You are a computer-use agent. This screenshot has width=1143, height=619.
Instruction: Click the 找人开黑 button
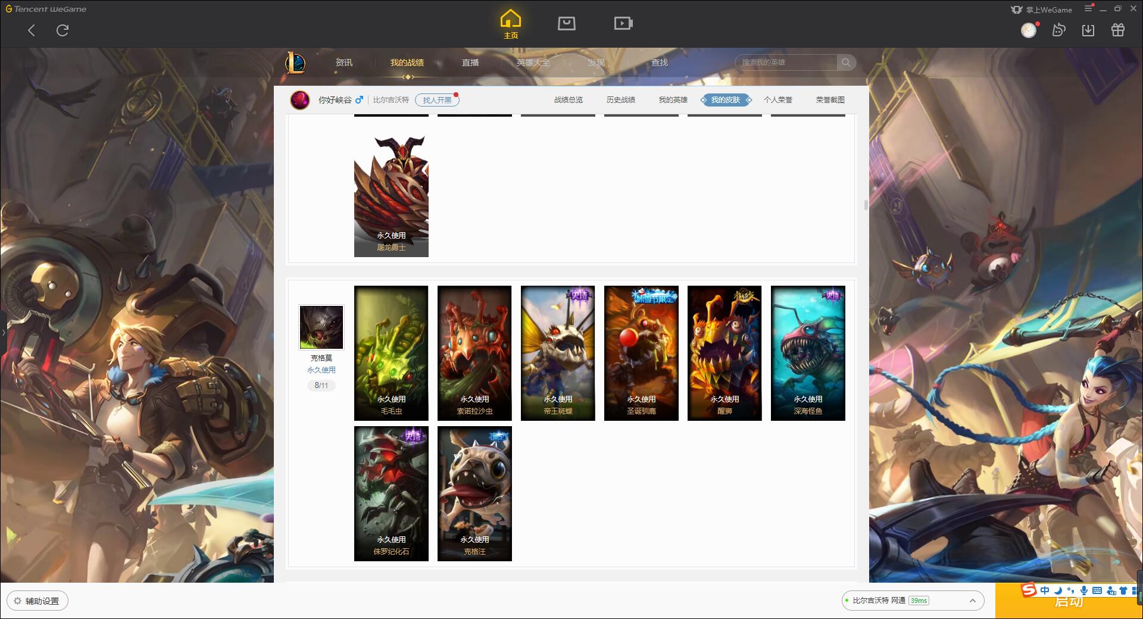(x=437, y=100)
